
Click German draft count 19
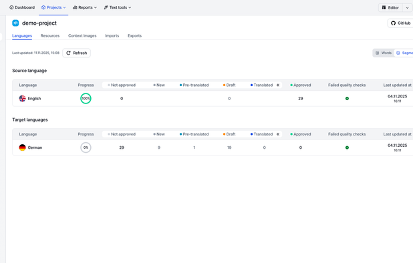229,148
